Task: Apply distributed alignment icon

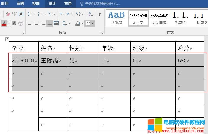Action: tap(56, 24)
